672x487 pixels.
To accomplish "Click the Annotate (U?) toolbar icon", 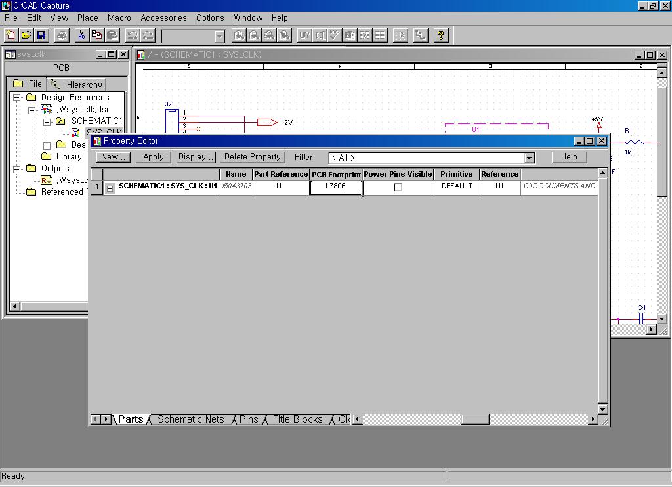I will [x=304, y=35].
